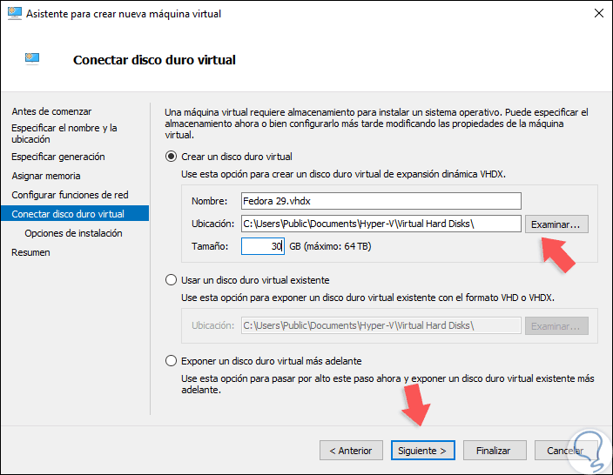This screenshot has width=613, height=475.
Task: Choose 'Exponer un disco duro virtual más adelante'
Action: (x=172, y=360)
